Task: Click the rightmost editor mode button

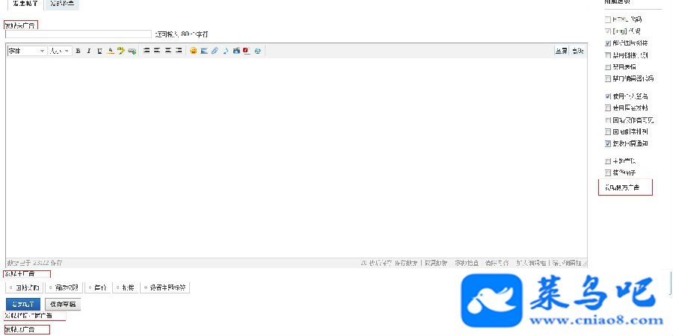Action: 578,51
